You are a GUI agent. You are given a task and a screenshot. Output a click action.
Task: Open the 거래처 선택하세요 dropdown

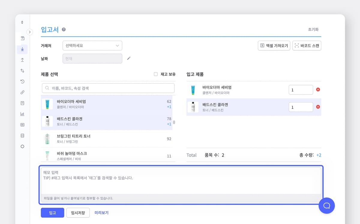pos(92,46)
